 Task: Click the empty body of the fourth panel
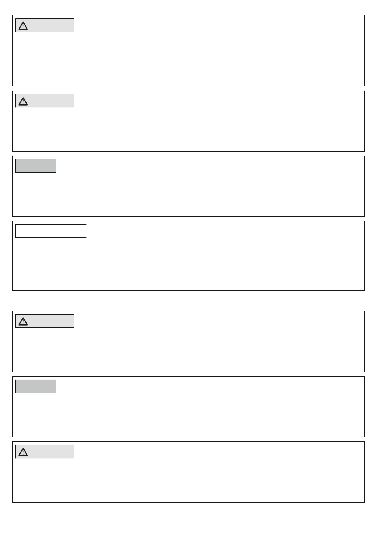[x=188, y=264]
